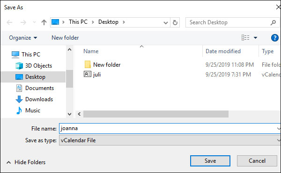Sort by Date modified column header
This screenshot has height=173, width=281.
[223, 51]
